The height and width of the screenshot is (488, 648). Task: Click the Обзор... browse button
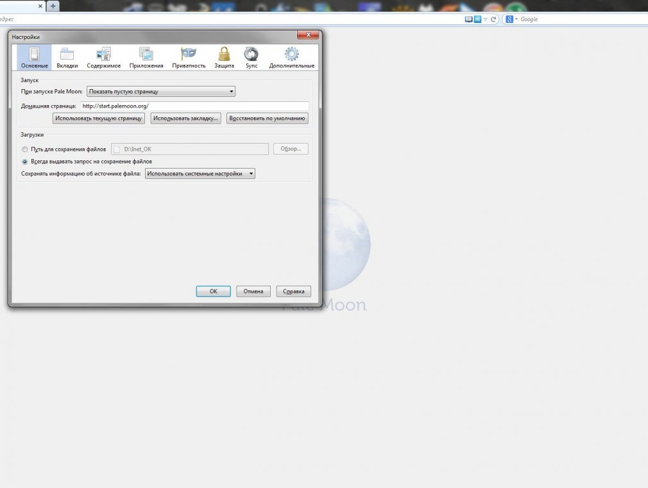pos(291,149)
